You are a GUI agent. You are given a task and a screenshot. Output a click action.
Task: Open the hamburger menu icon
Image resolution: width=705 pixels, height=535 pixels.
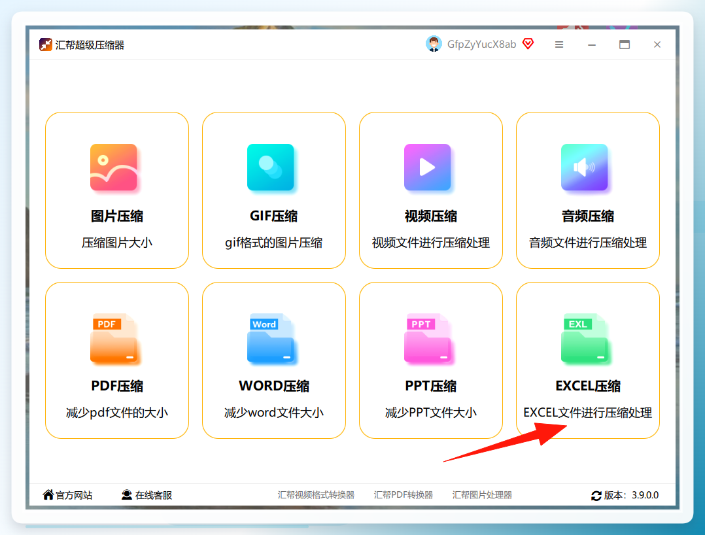559,44
